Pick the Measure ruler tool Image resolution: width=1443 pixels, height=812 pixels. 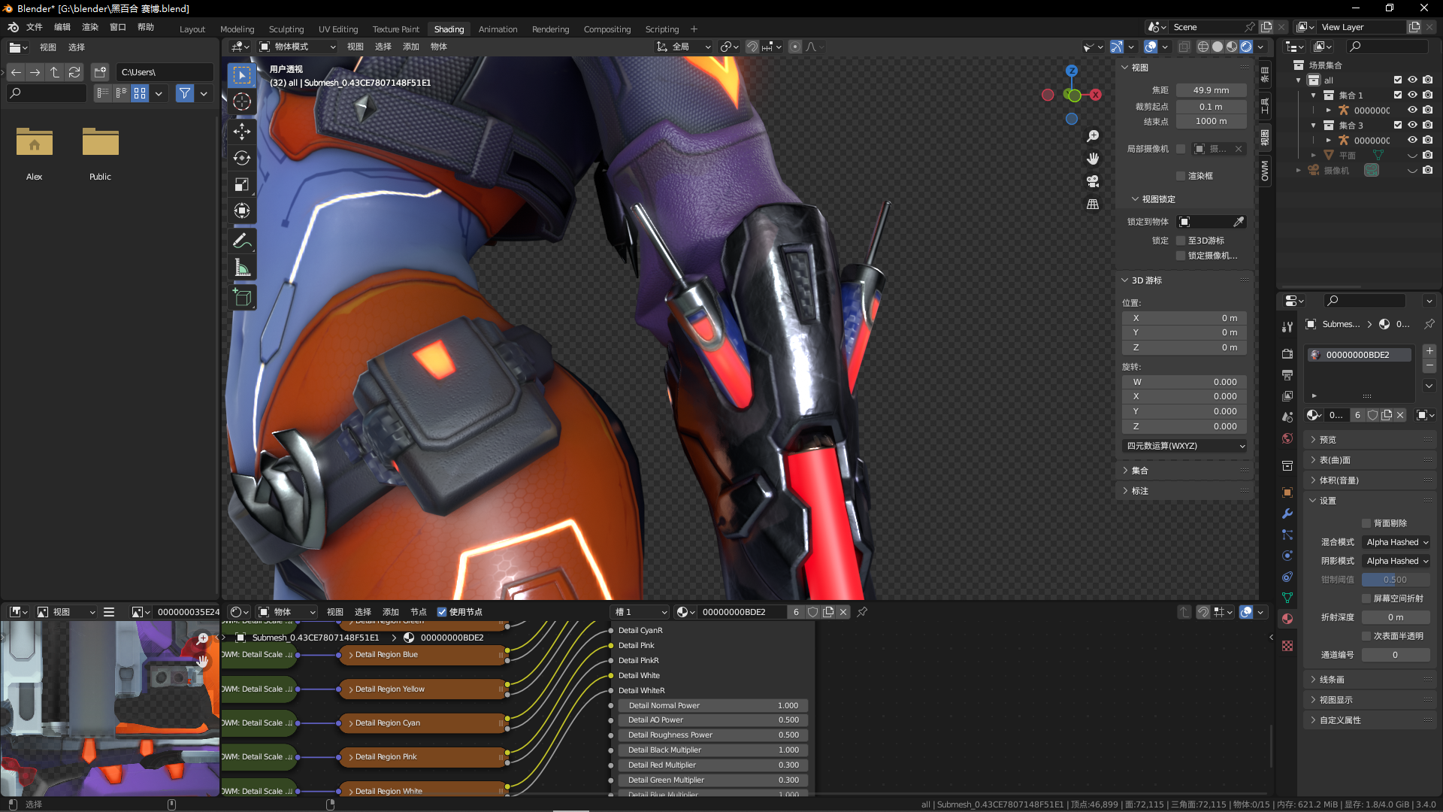[241, 268]
